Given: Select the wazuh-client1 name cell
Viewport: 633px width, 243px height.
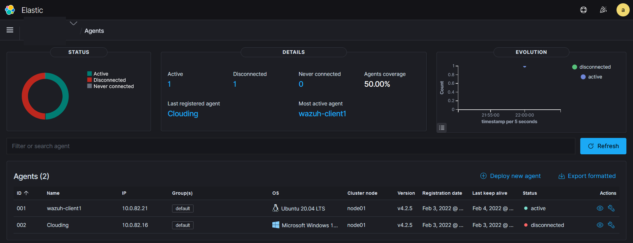Looking at the screenshot, I should [64, 208].
